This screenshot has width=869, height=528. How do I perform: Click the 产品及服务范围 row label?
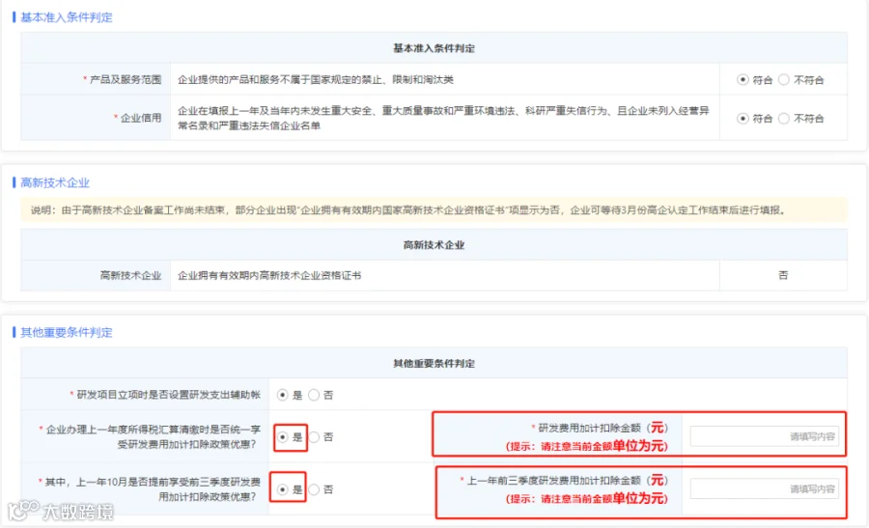[126, 79]
